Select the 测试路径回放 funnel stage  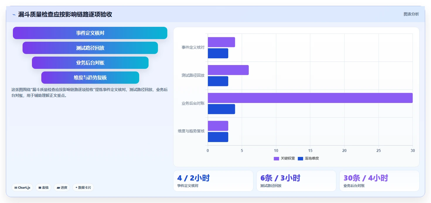coord(90,48)
